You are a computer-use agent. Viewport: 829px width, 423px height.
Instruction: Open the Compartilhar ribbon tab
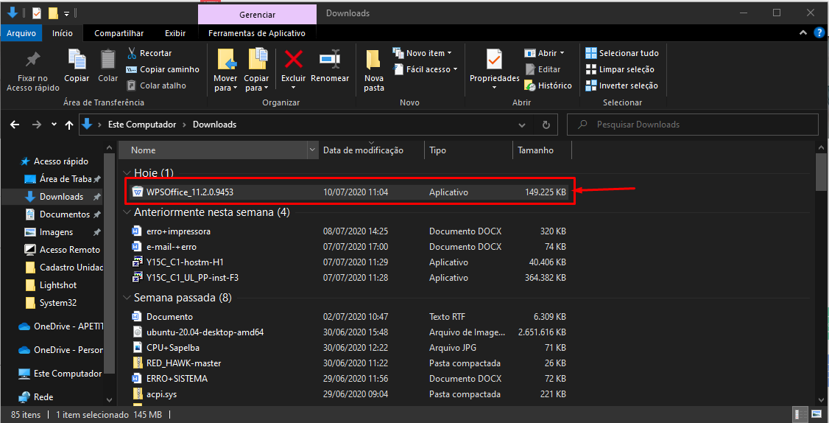pos(119,33)
